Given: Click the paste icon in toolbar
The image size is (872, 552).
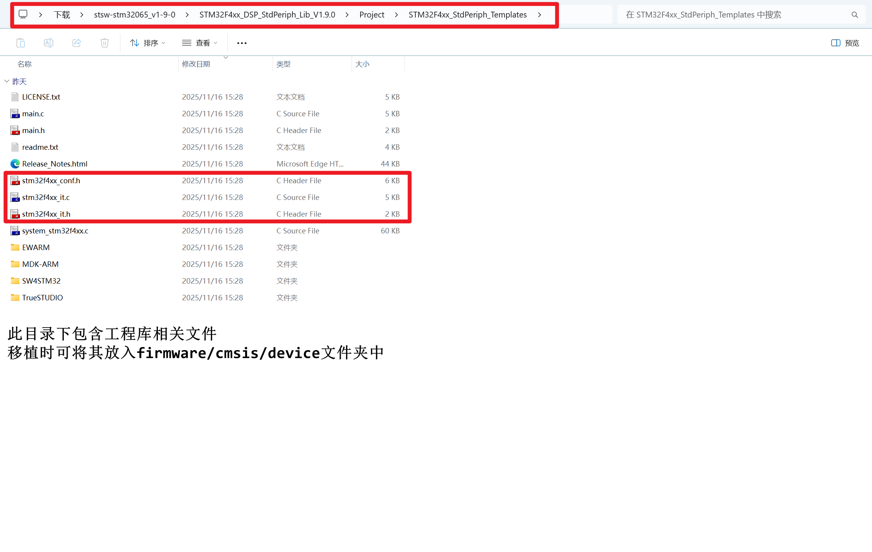Looking at the screenshot, I should click(21, 43).
